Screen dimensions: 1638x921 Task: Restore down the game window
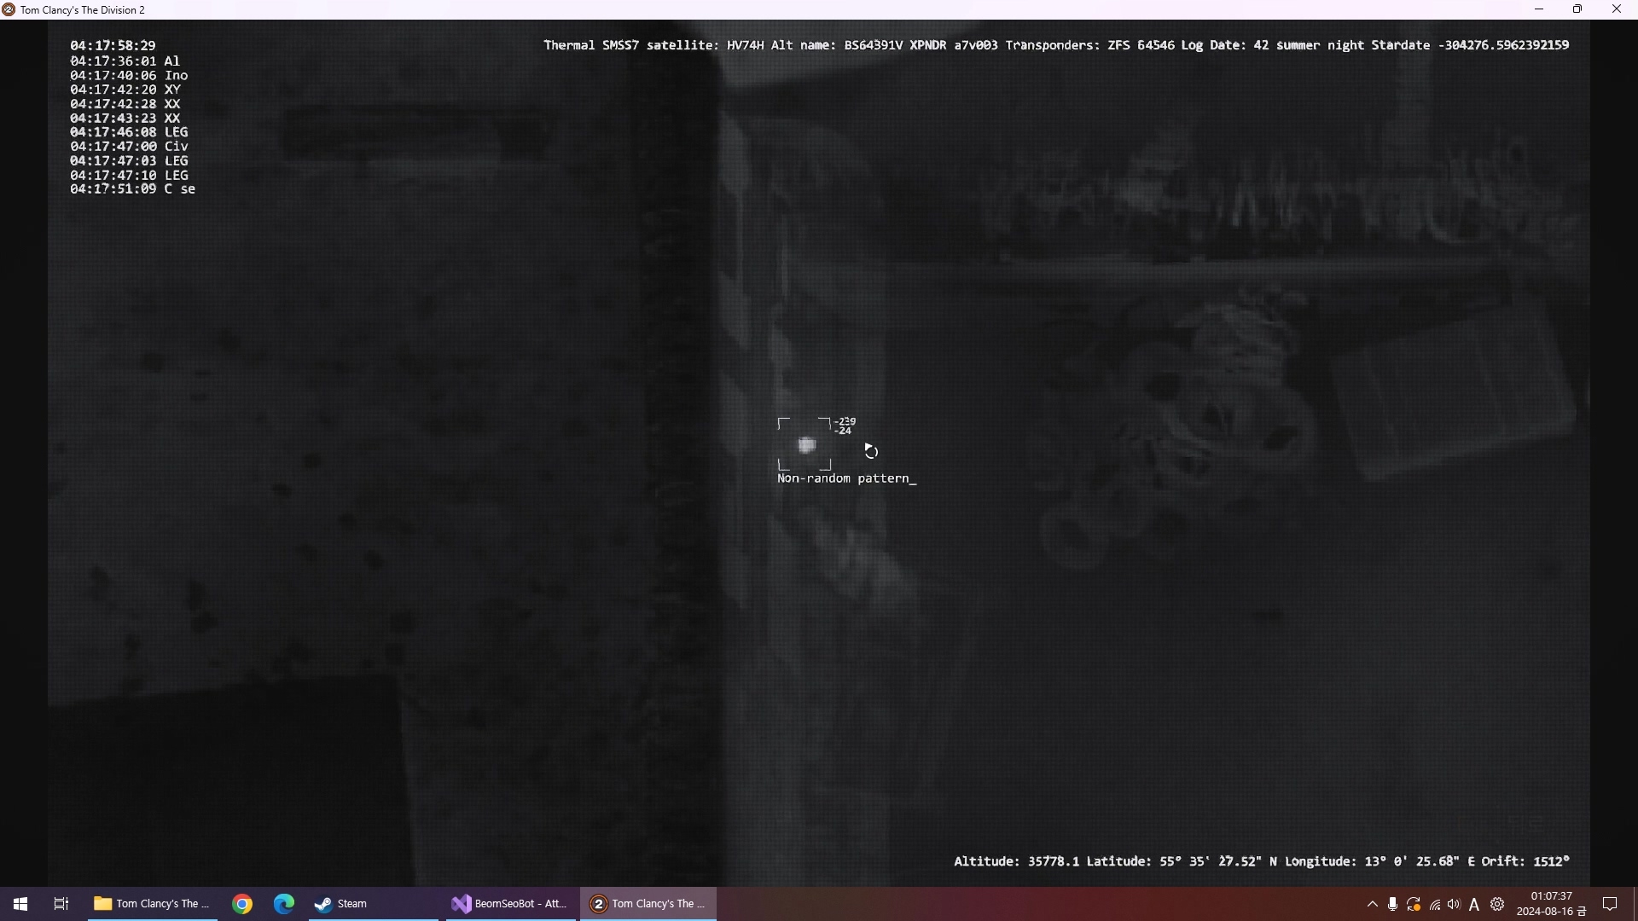click(x=1577, y=9)
